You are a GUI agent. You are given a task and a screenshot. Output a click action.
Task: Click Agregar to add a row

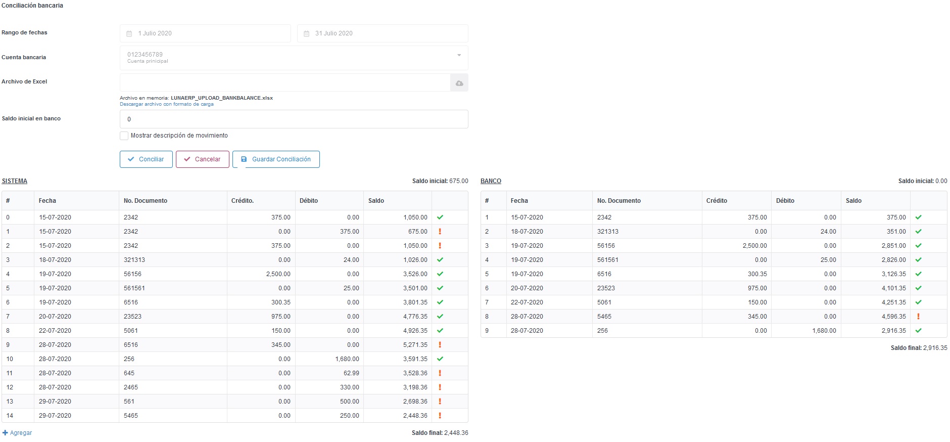click(x=17, y=433)
